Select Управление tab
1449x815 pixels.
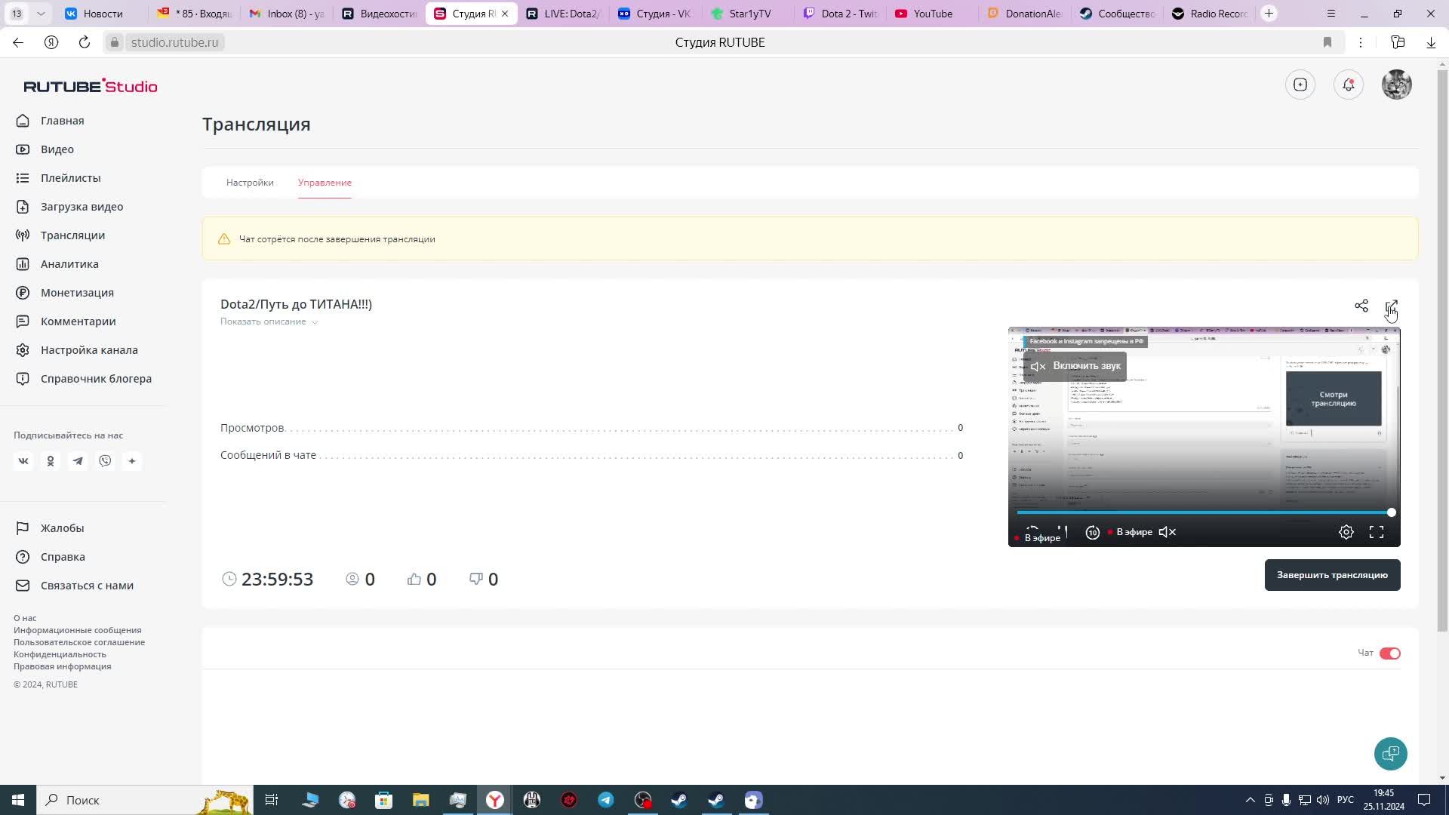pyautogui.click(x=325, y=183)
